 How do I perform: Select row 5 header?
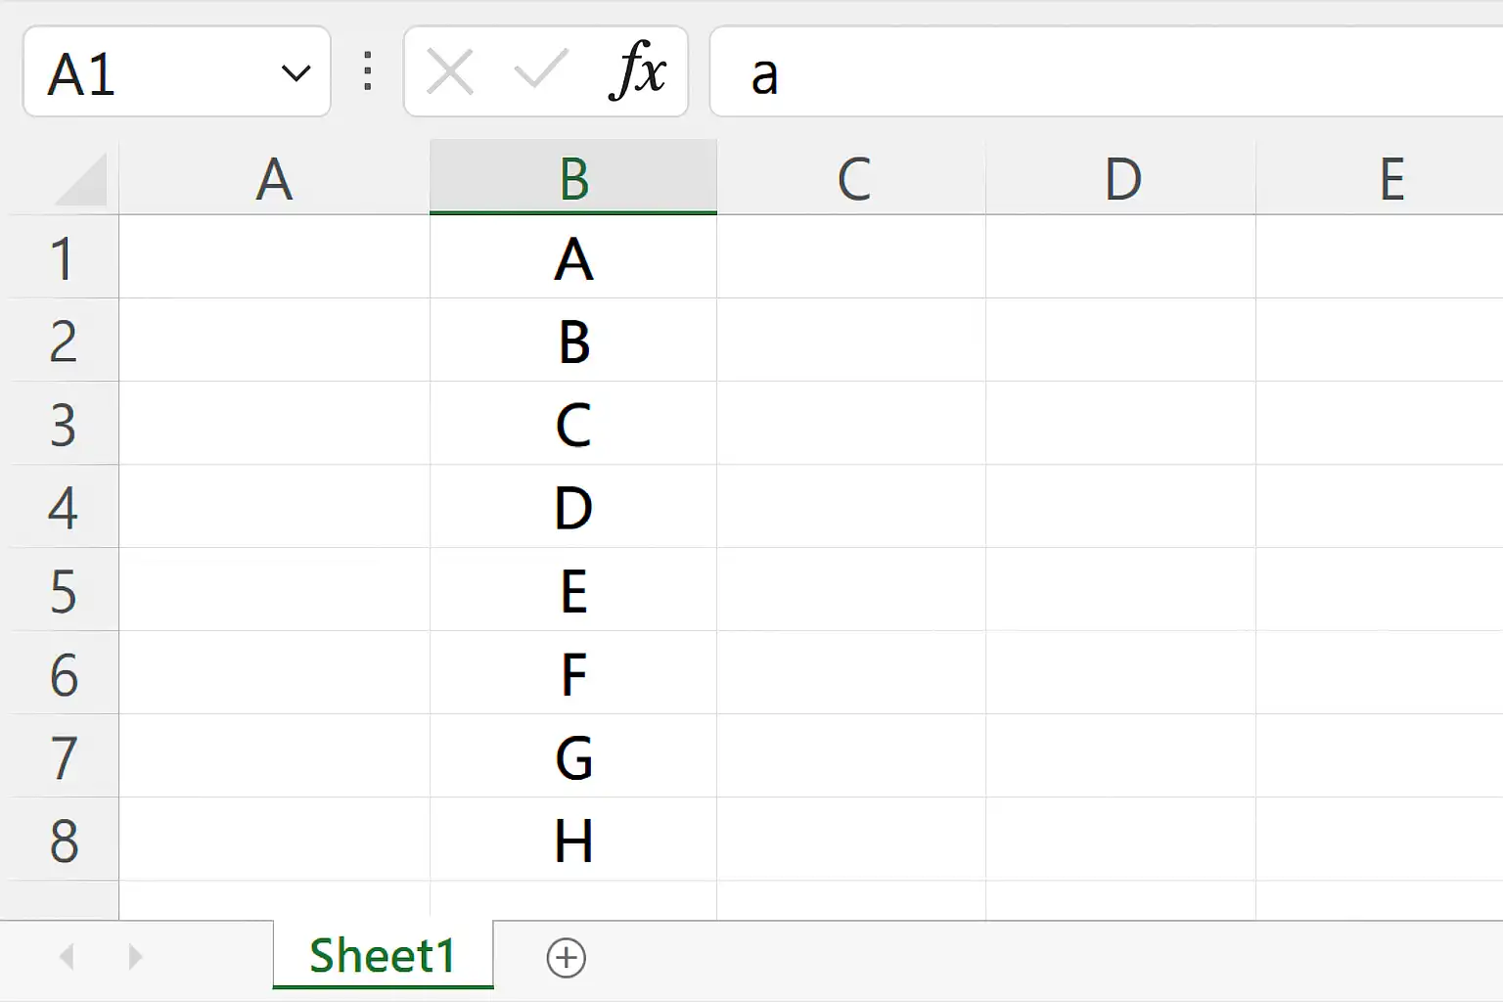pyautogui.click(x=63, y=590)
